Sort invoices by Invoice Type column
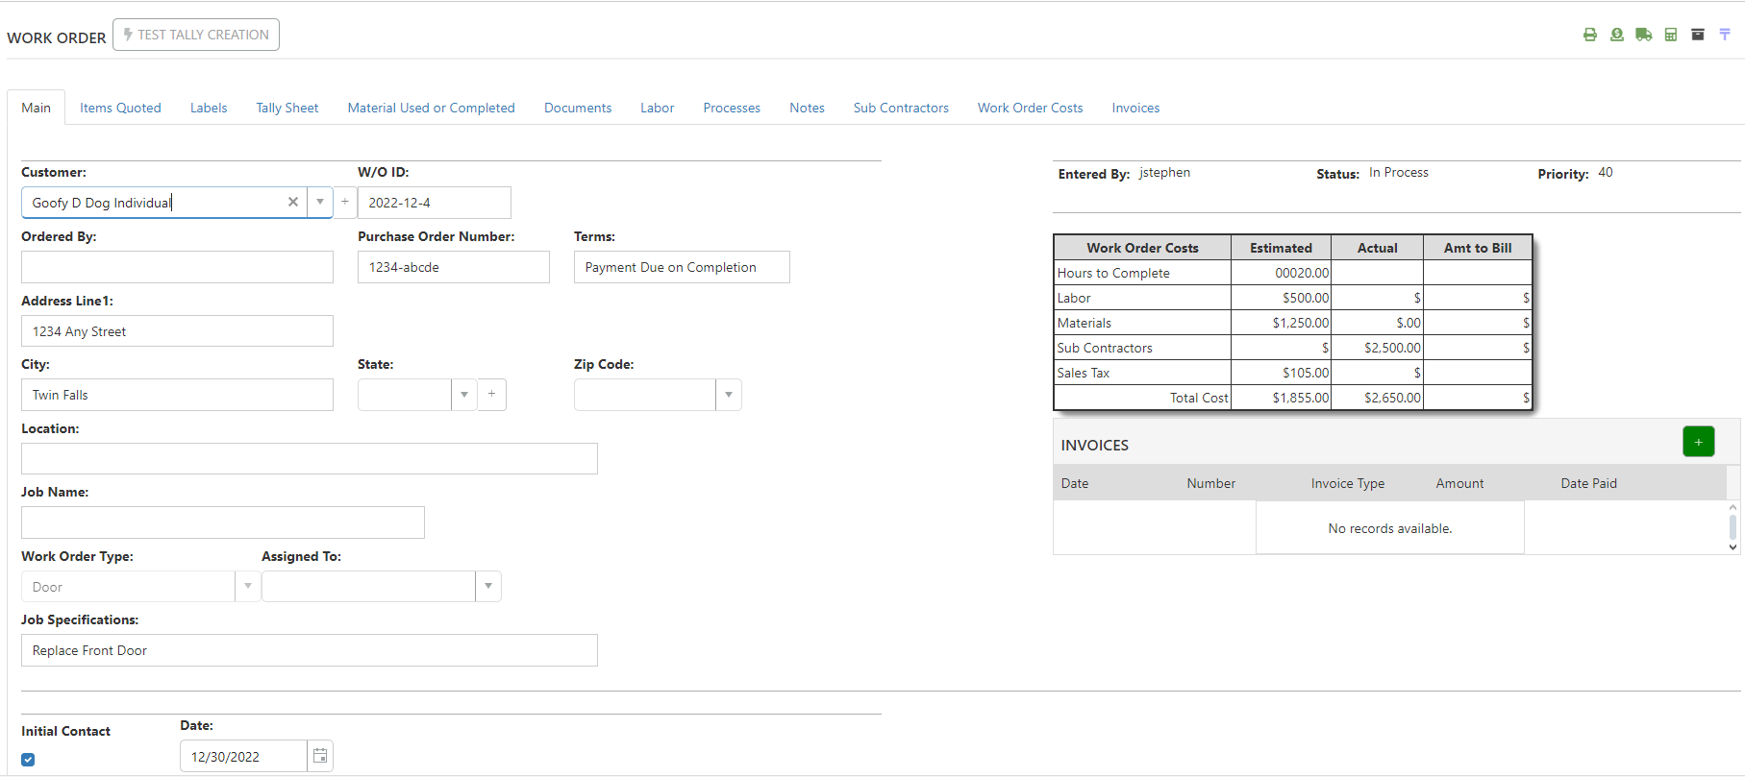Screen dimensions: 1745x777 pos(1348,483)
